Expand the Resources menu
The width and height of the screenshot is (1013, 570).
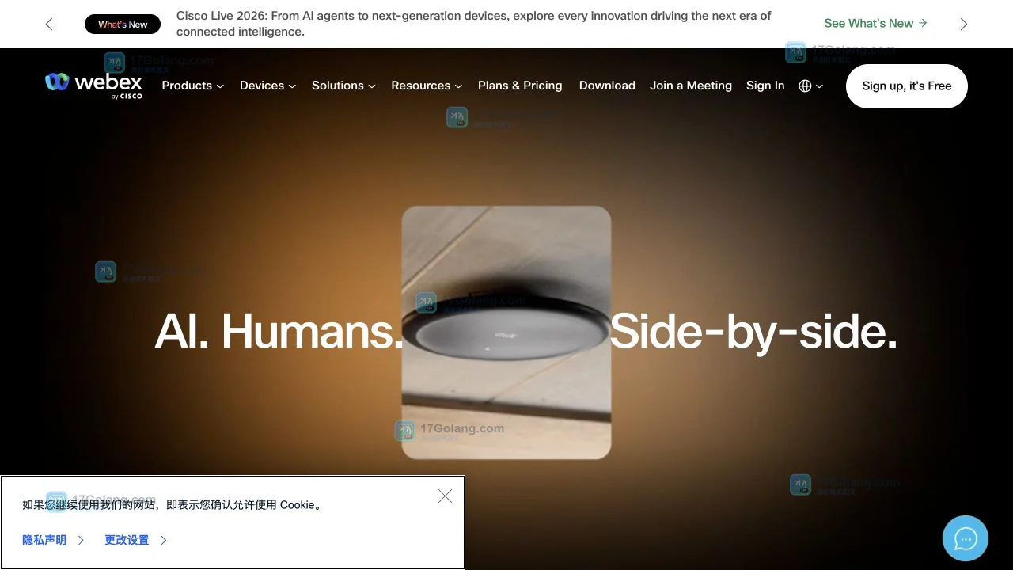point(427,85)
